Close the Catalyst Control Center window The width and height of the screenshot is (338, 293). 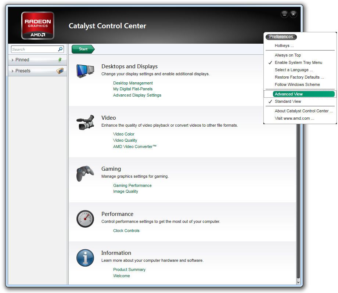[294, 14]
